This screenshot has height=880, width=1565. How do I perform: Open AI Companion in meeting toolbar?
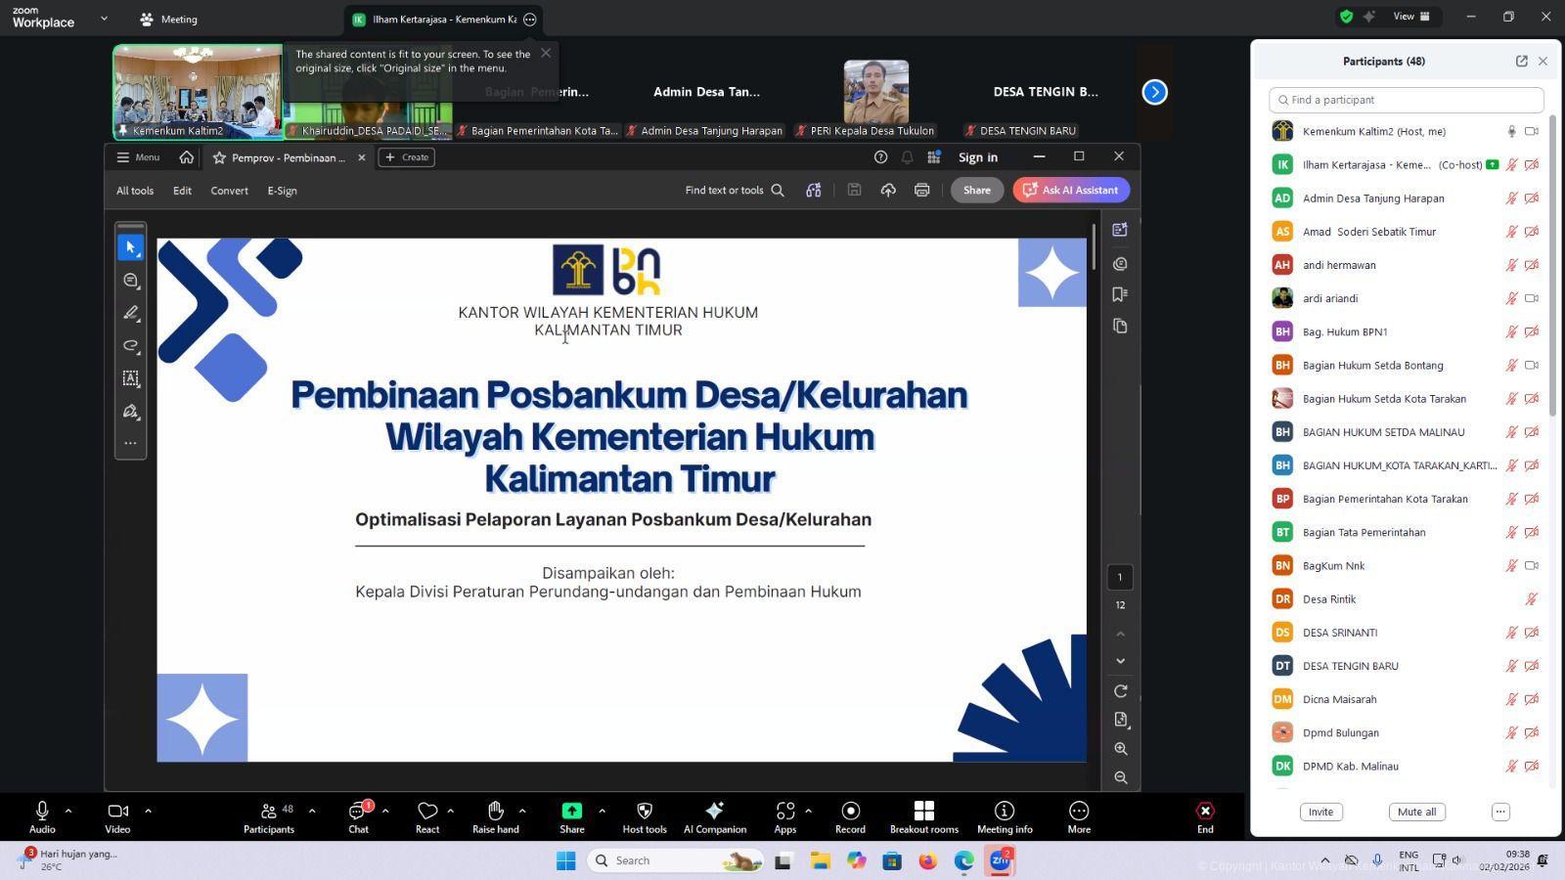pyautogui.click(x=714, y=812)
